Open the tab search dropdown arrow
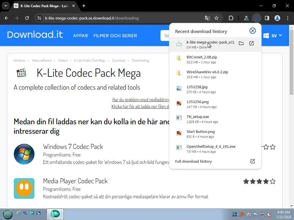294x220 pixels. 6,6
